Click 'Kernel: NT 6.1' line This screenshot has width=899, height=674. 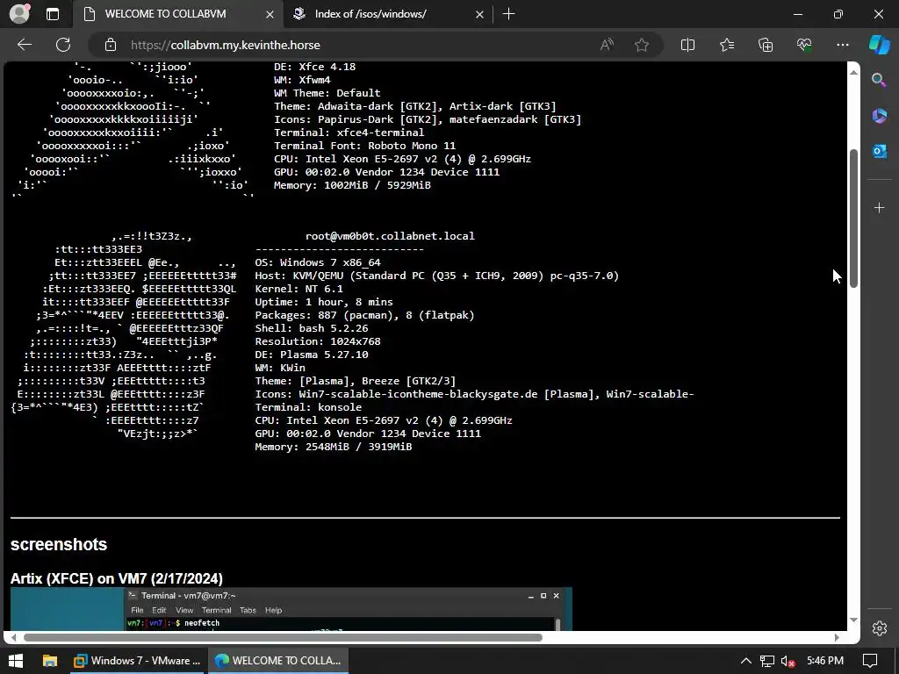(x=298, y=289)
